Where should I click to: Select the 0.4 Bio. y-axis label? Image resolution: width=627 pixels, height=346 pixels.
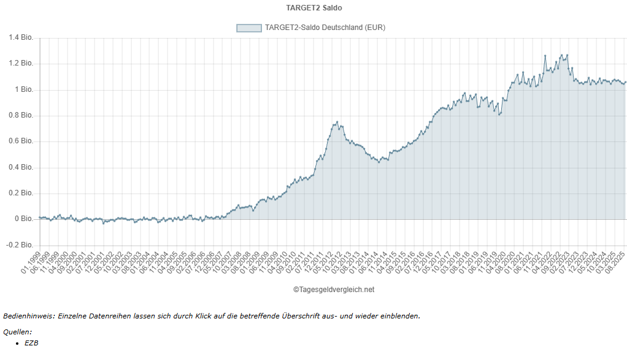click(x=20, y=167)
